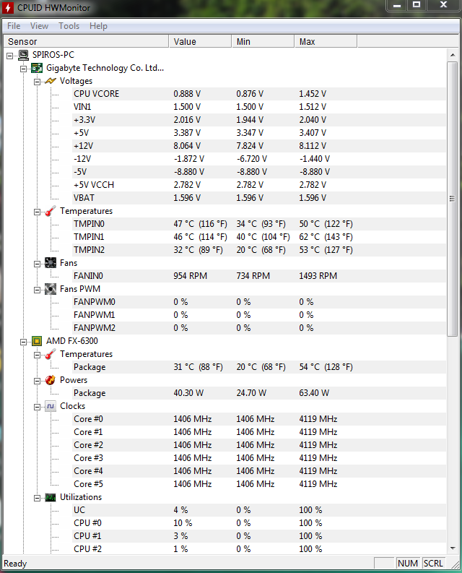The width and height of the screenshot is (462, 573).
Task: Open the View menu
Action: pos(39,26)
